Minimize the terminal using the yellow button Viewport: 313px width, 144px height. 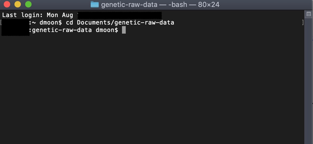pos(18,4)
